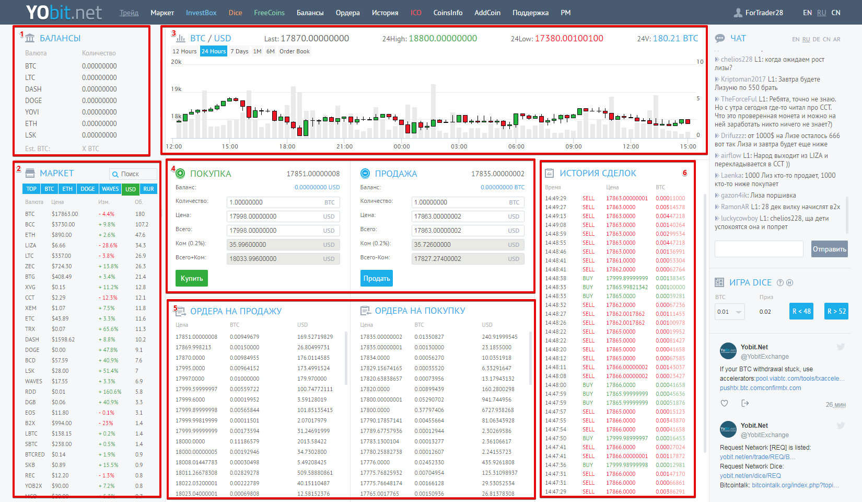Click the blue Продать button

coord(377,278)
